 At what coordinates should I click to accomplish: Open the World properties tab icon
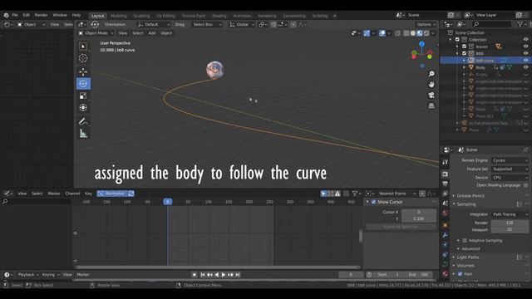pyautogui.click(x=446, y=213)
